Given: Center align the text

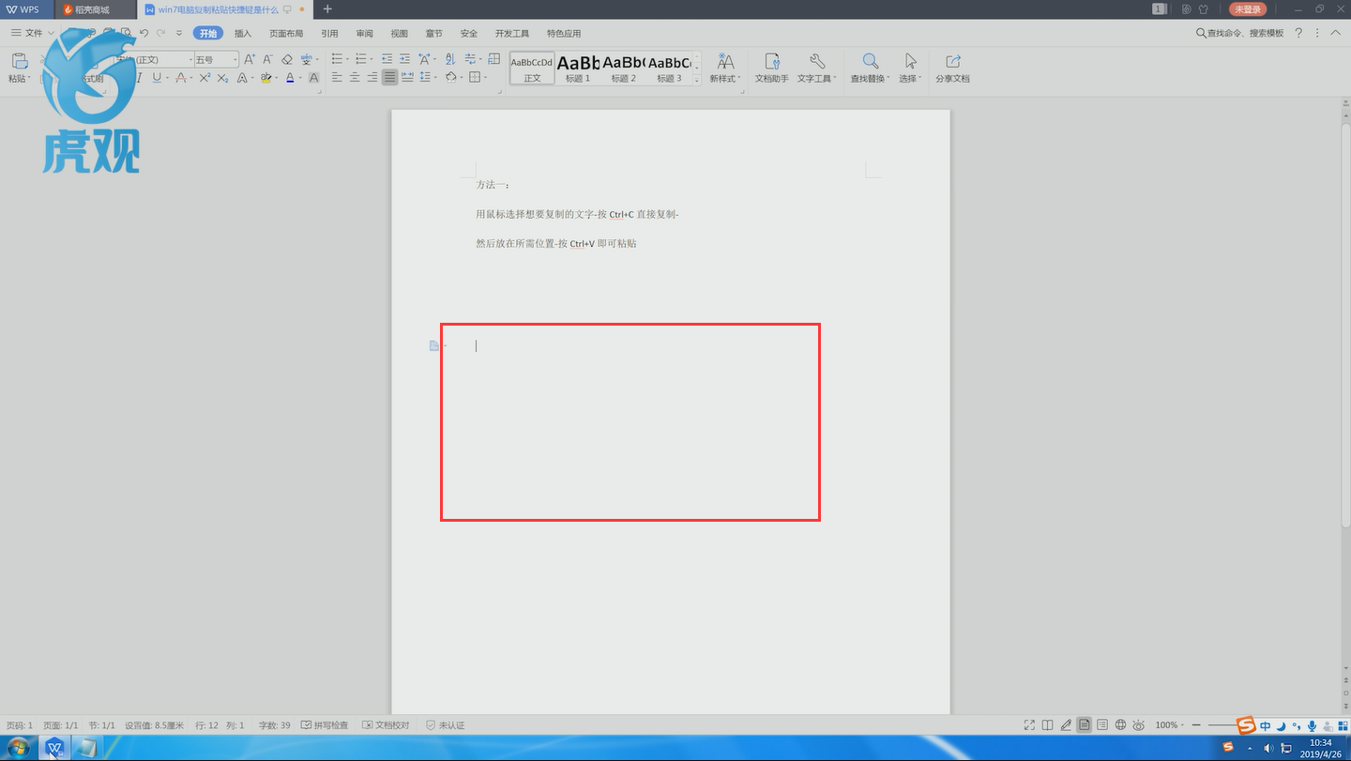Looking at the screenshot, I should [x=355, y=78].
